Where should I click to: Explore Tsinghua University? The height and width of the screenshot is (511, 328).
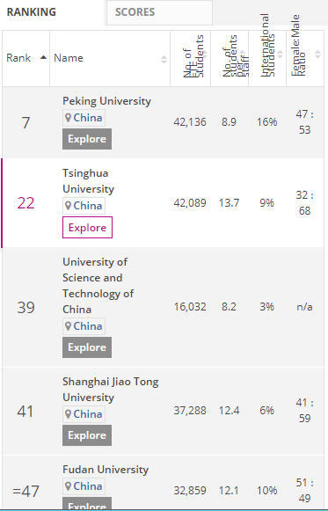click(x=87, y=227)
